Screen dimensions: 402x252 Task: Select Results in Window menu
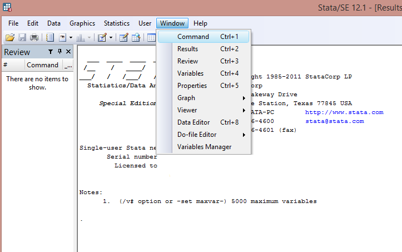coord(204,49)
